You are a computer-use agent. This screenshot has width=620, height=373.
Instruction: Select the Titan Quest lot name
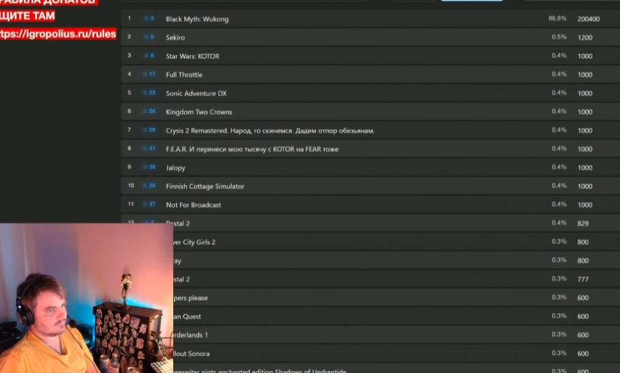click(187, 316)
